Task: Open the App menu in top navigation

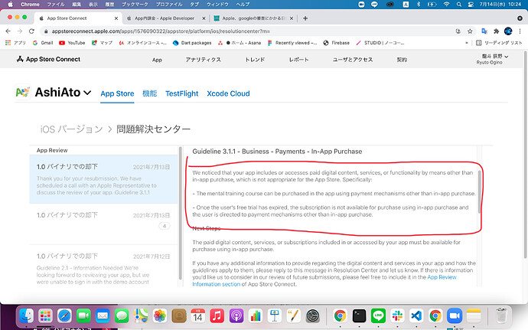Action: 157,60
